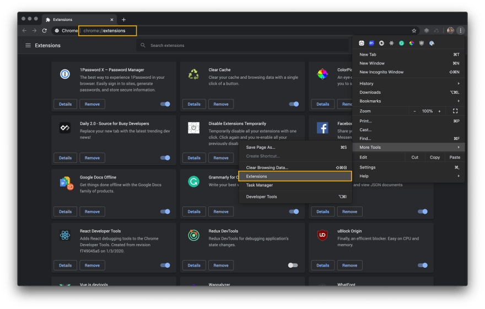Screen dimensions: 485x309
Task: Click the blue Daily 2.0 icon in the menu
Action: 371,44
